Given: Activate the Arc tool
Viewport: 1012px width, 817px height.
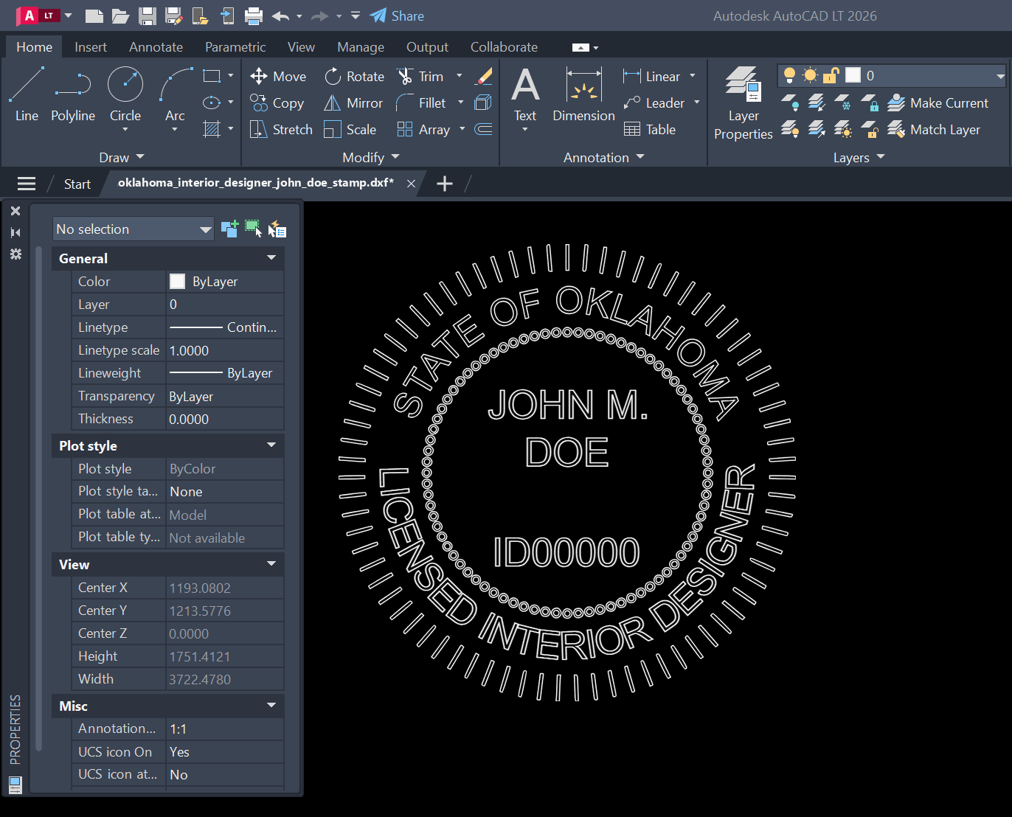Looking at the screenshot, I should (x=176, y=94).
